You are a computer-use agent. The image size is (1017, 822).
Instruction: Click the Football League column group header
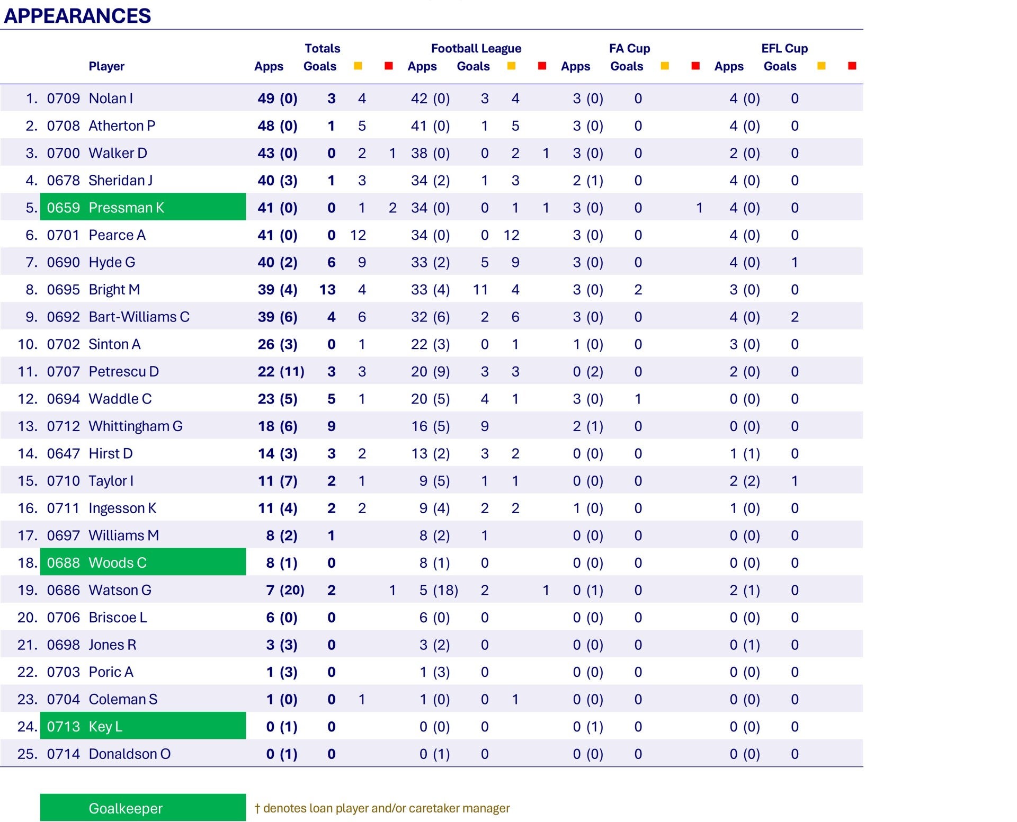click(476, 48)
